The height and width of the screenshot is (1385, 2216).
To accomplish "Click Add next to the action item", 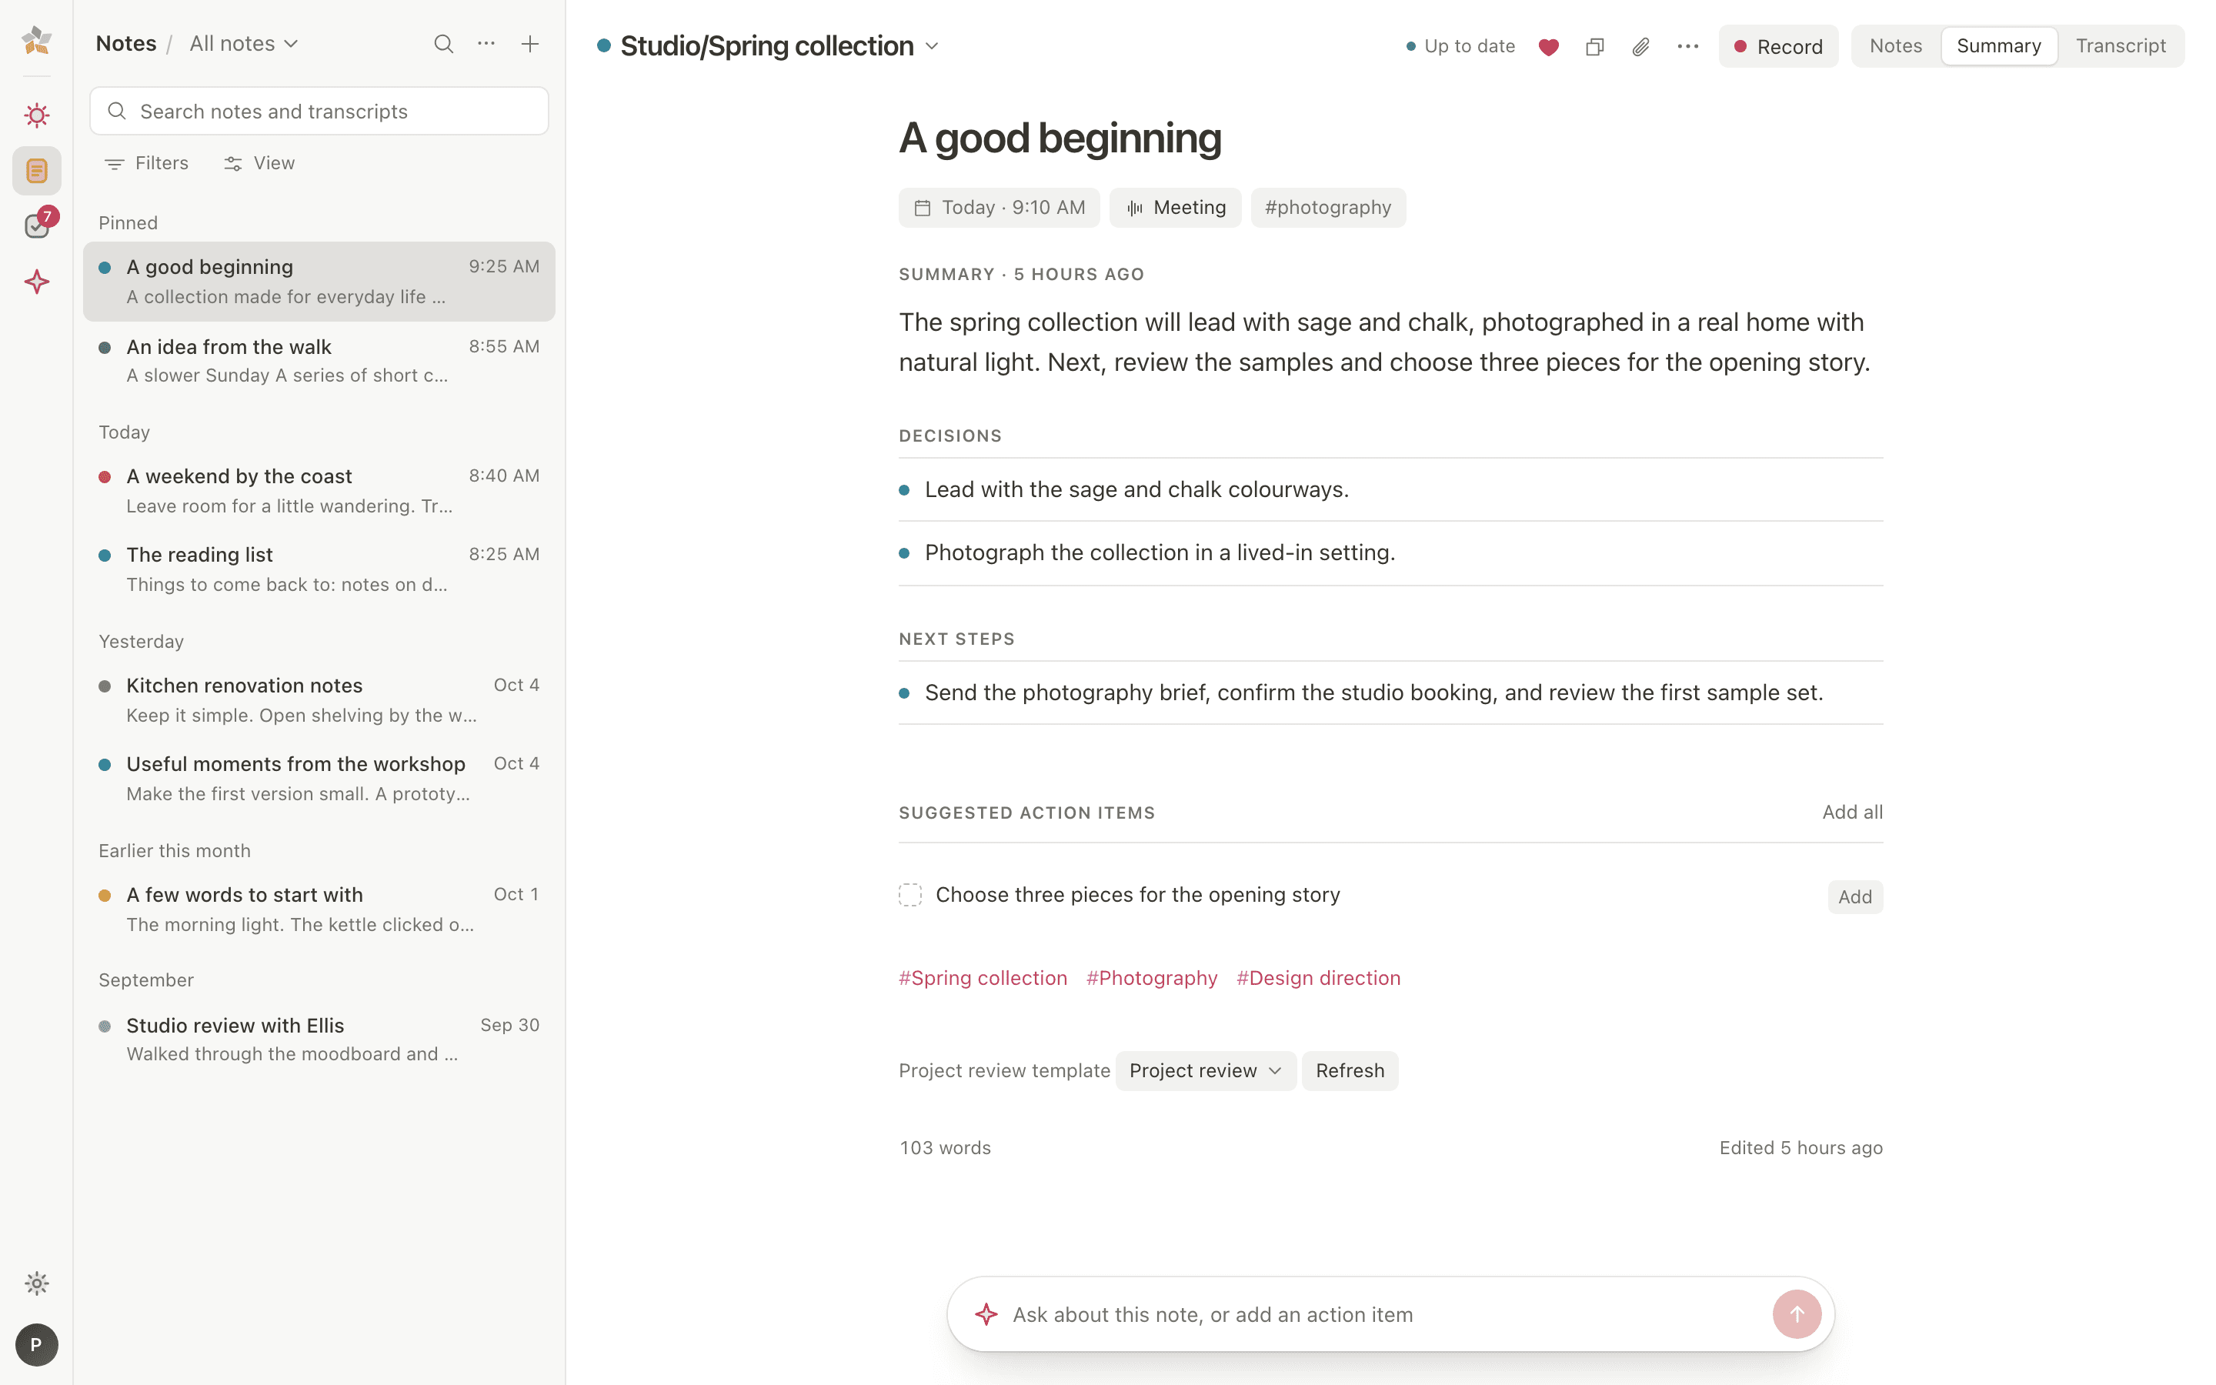I will (x=1855, y=896).
